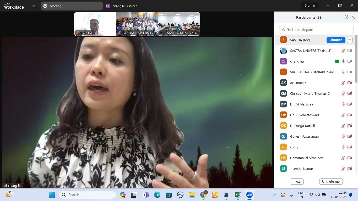Click the Find a participant search field
The width and height of the screenshot is (358, 201).
point(316,30)
